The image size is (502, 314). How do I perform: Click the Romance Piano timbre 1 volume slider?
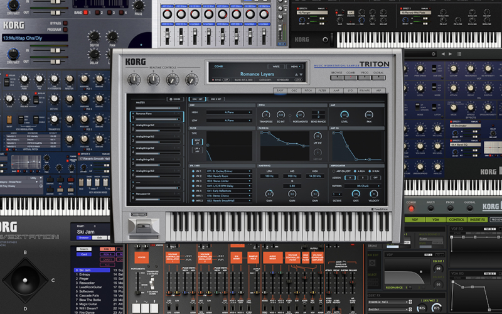click(x=158, y=119)
